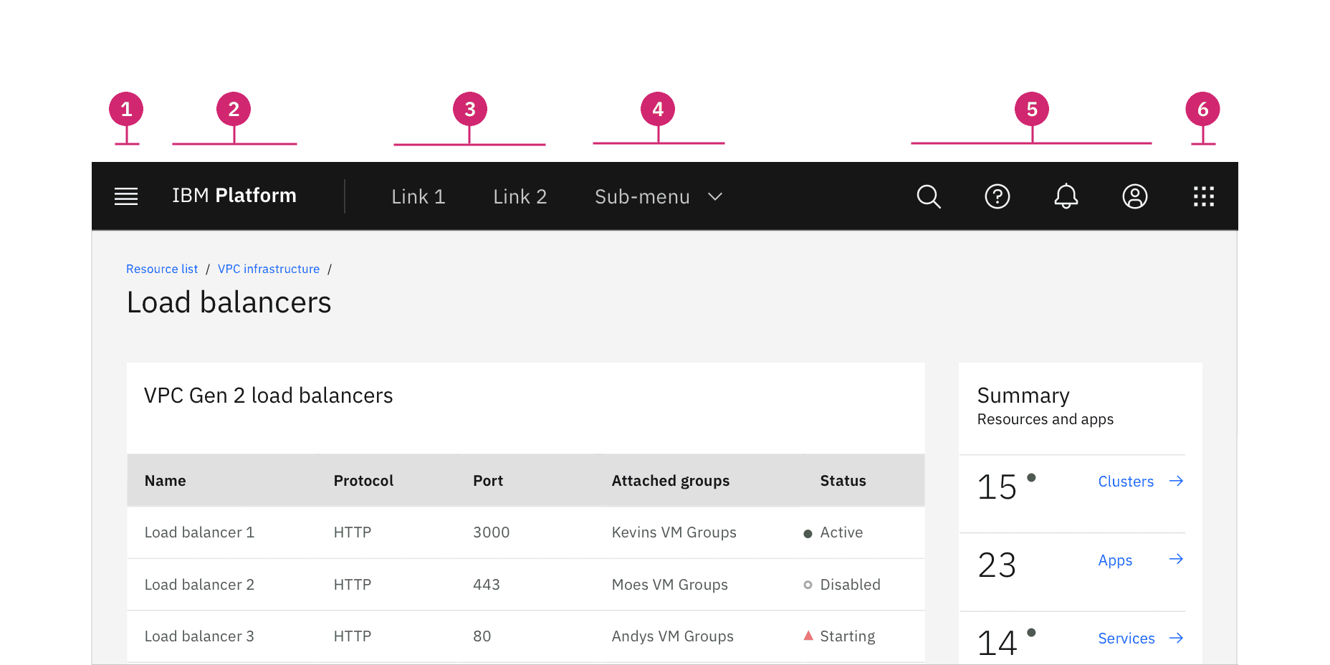Viewport: 1330px width, 665px height.
Task: Click the arrow icon next to Apps
Action: (1176, 559)
